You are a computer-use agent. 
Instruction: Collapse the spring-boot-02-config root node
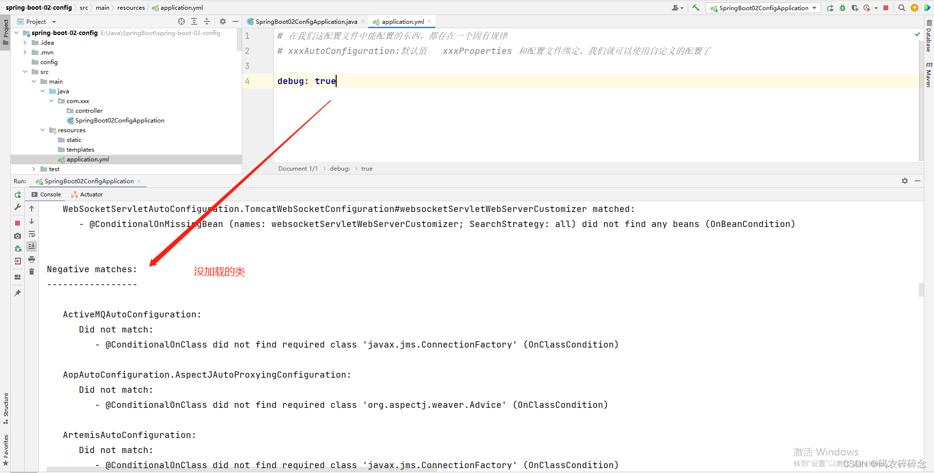click(x=17, y=33)
